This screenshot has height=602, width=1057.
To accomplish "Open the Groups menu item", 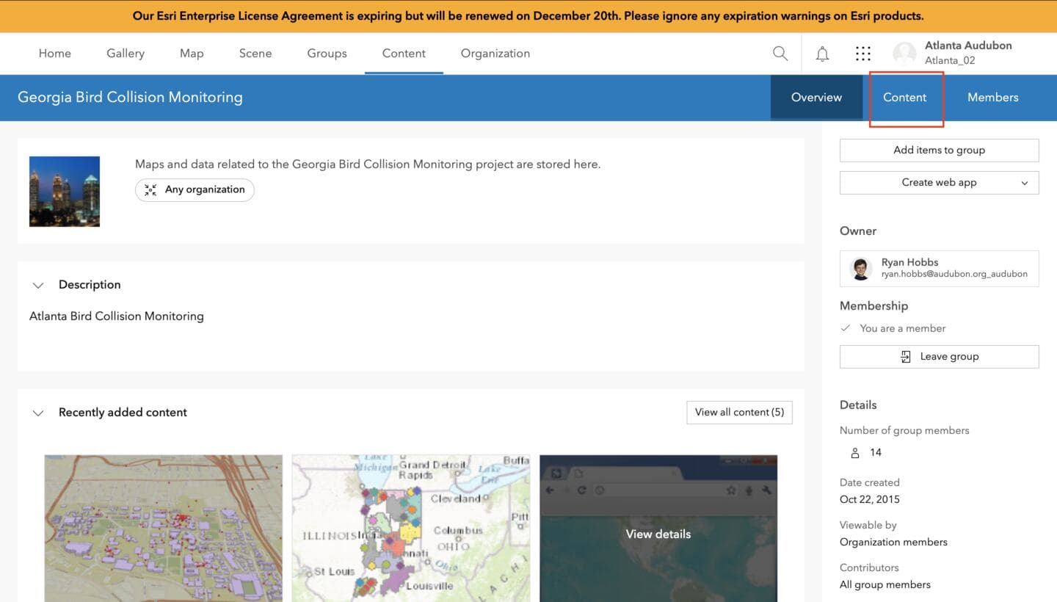I will pyautogui.click(x=327, y=54).
